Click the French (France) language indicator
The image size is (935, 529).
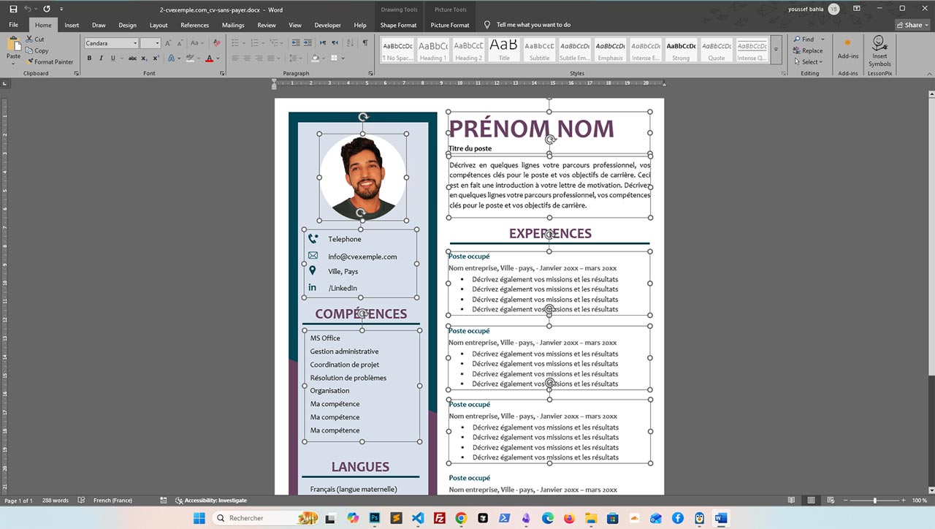pyautogui.click(x=112, y=501)
